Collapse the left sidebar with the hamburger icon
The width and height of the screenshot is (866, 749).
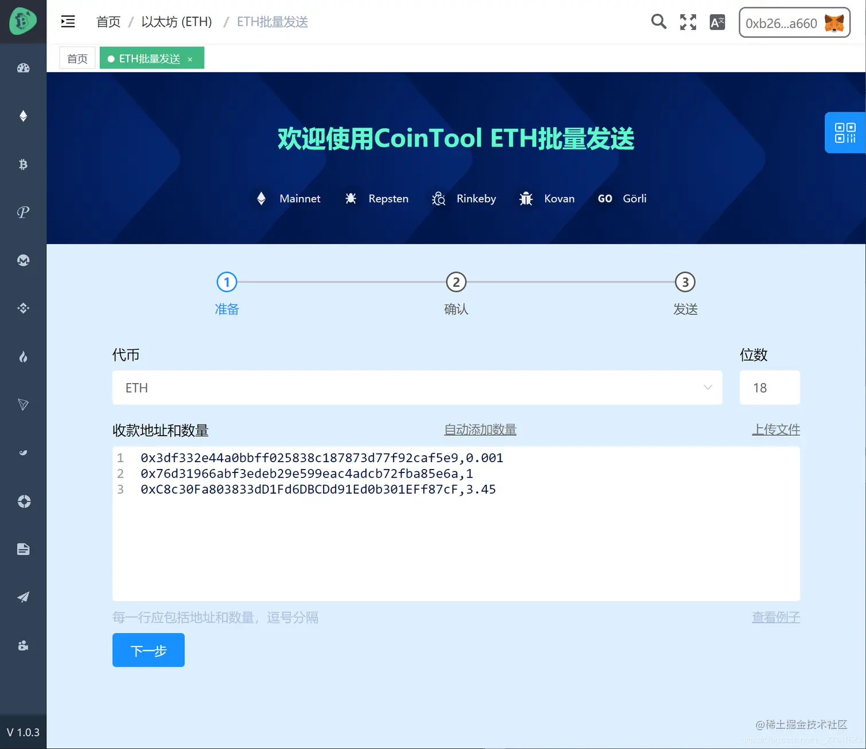point(68,21)
